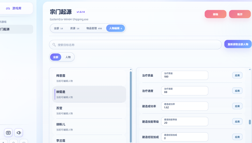252x143 pixels.
Task: Click the character list scrollbar
Action: (131, 107)
